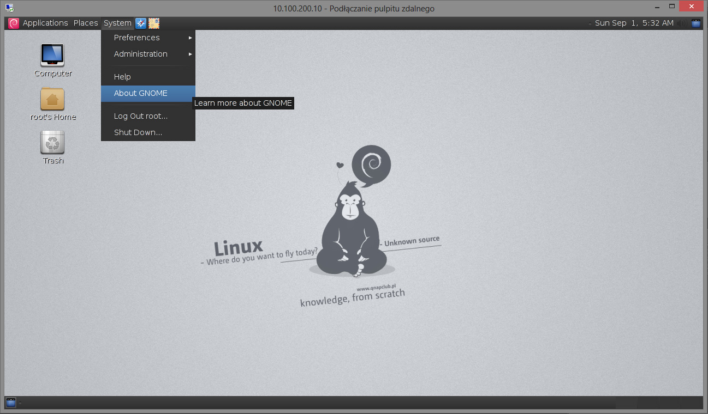The width and height of the screenshot is (708, 414).
Task: Expand the Preferences submenu
Action: tap(148, 38)
